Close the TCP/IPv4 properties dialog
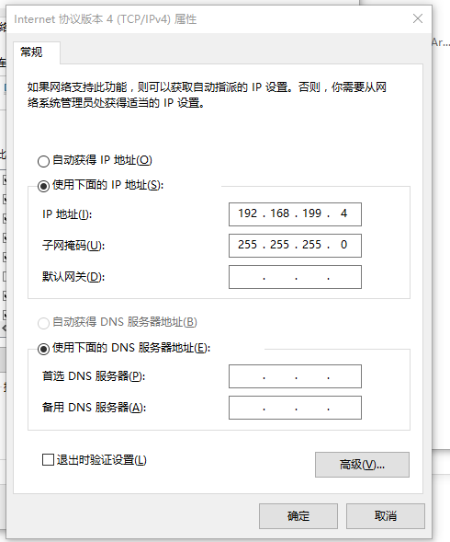450x542 pixels. coord(418,18)
